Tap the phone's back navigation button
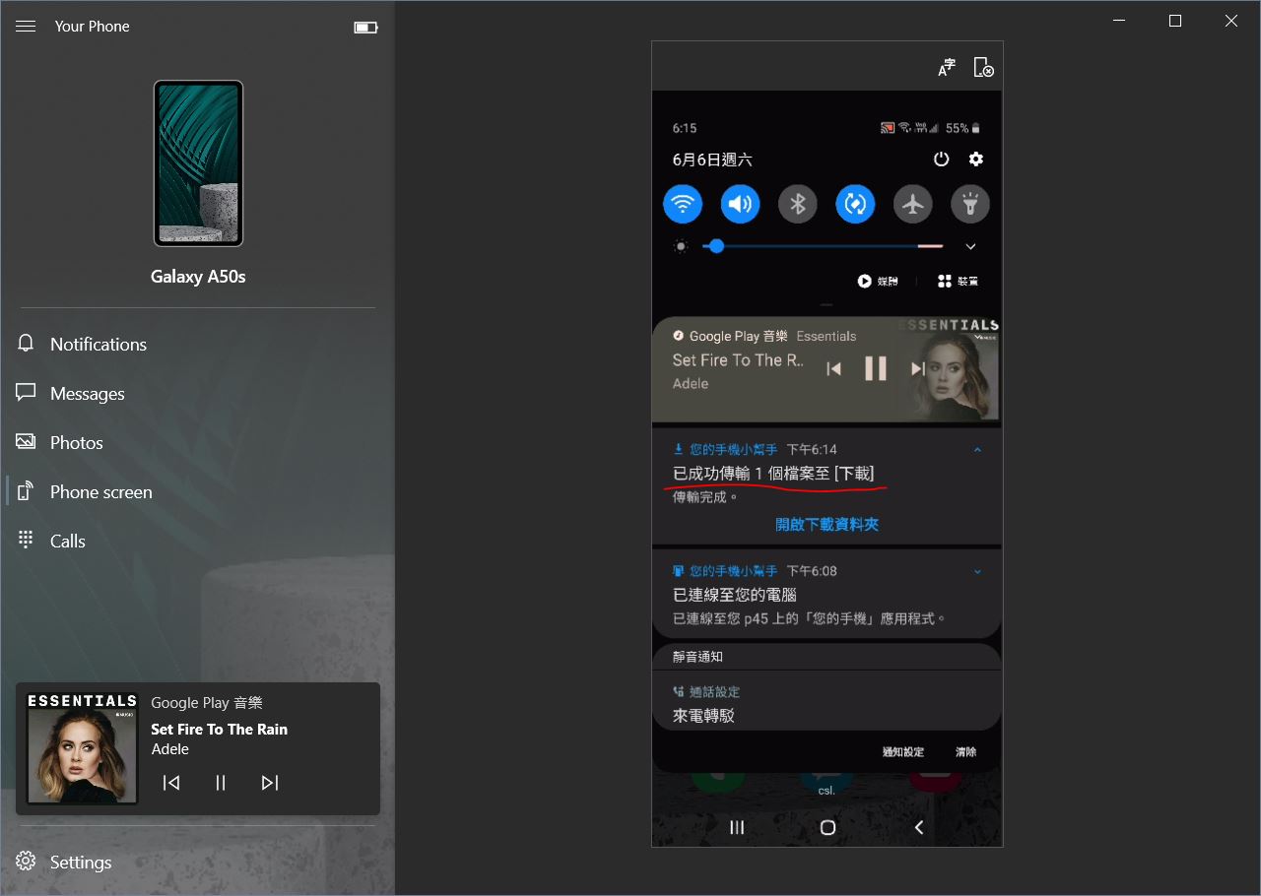 918,827
